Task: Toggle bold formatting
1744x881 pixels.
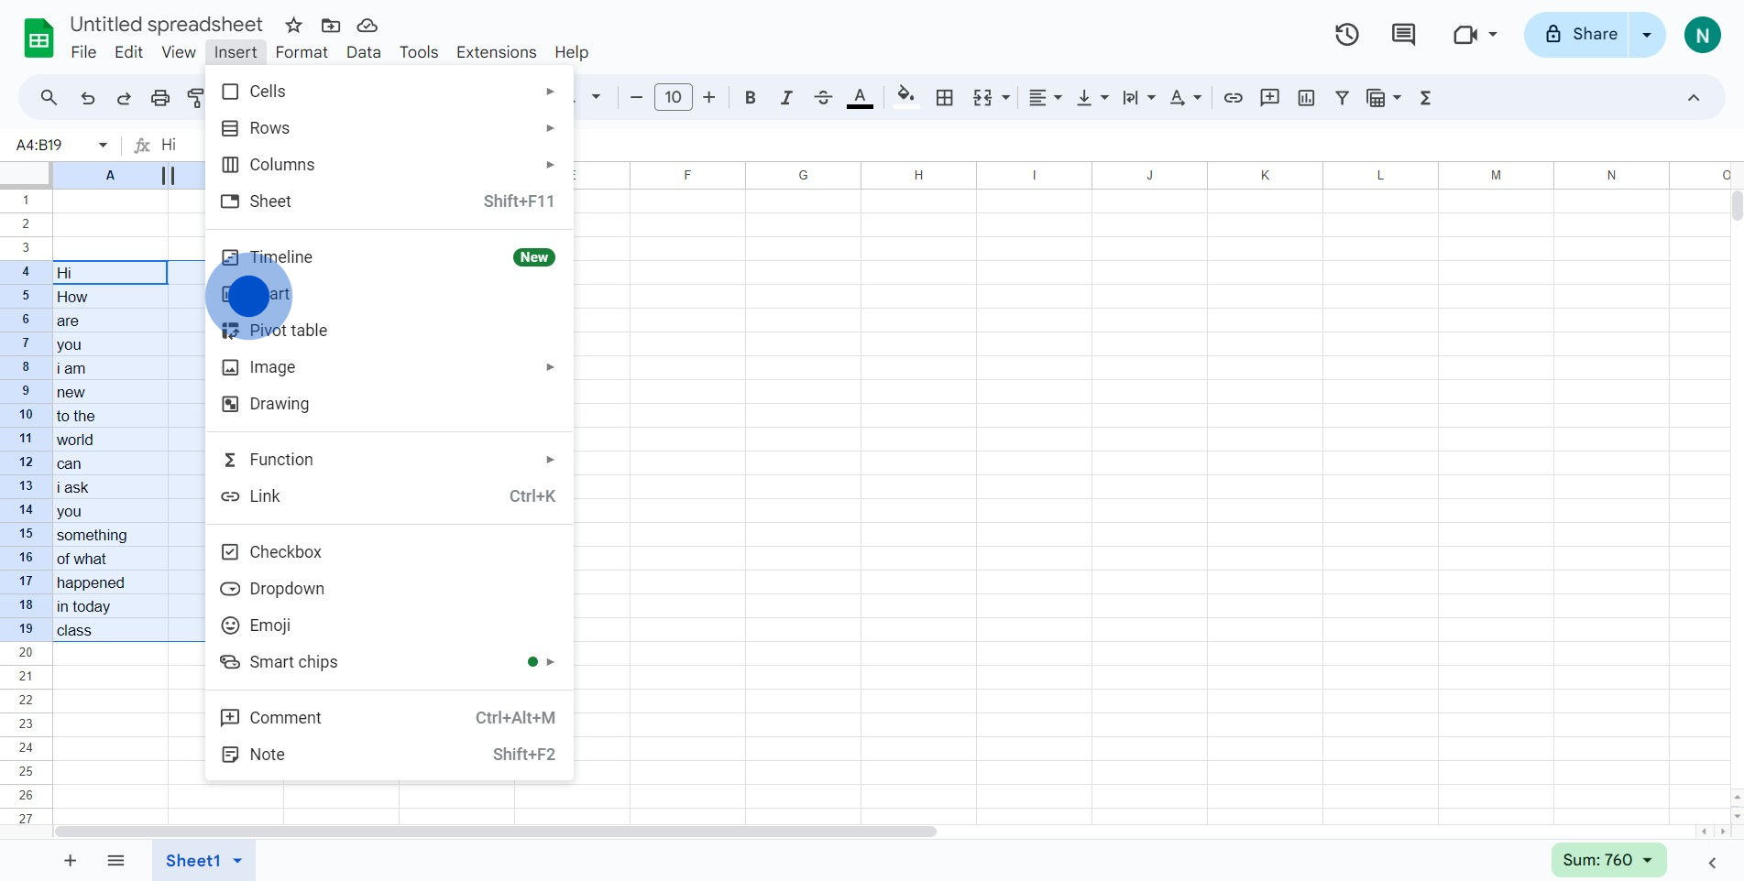Action: 750,98
